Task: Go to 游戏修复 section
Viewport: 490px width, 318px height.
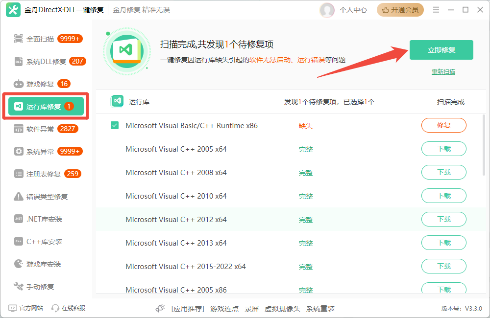Action: [42, 84]
